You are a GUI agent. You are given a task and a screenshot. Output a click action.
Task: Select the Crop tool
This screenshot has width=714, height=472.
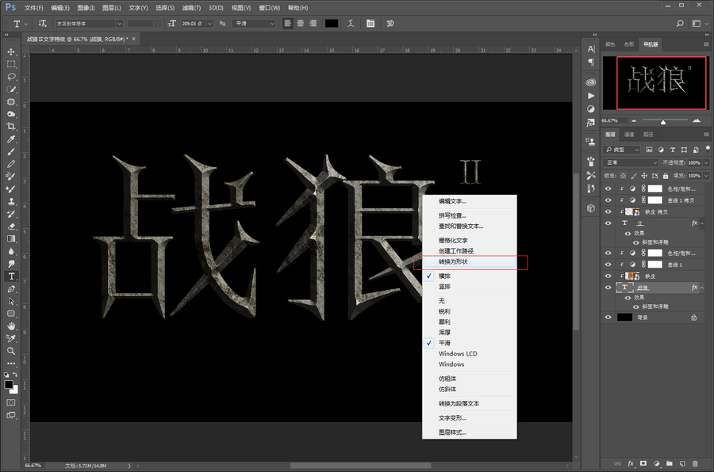[x=11, y=127]
